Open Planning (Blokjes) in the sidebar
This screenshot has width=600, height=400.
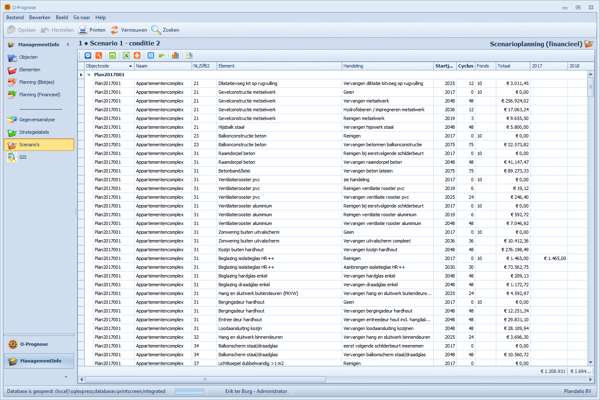pos(39,82)
